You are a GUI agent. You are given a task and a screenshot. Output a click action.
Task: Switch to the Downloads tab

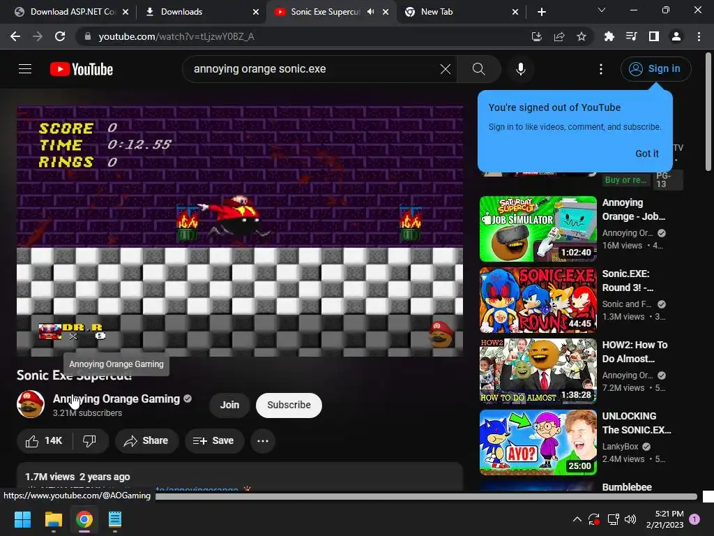201,12
